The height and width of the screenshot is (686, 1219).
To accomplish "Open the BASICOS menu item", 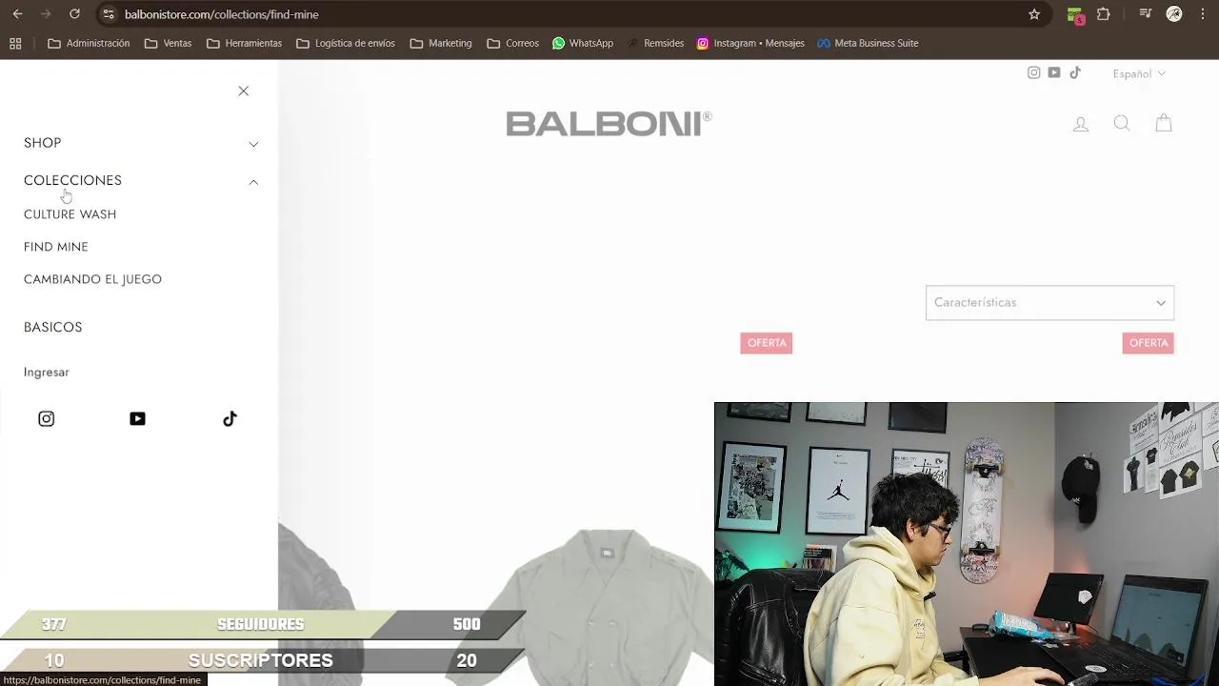I will (x=52, y=327).
